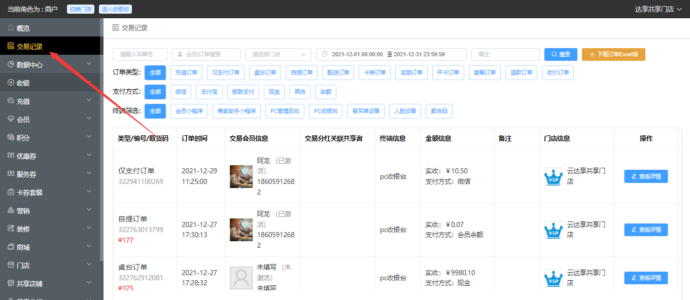The height and width of the screenshot is (300, 690).
Task: Expand the 积分 menu chevron
Action: [89, 137]
